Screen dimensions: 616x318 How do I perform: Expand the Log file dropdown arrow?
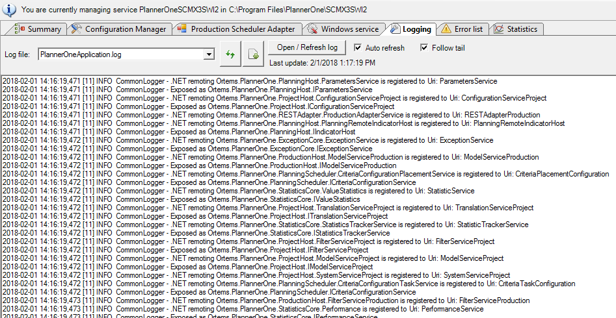209,55
